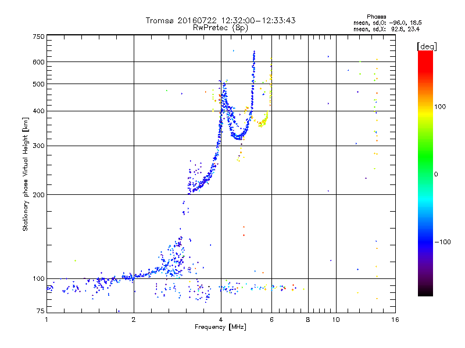This screenshot has width=465, height=348.
Task: Click the x-axis '2' tick label
Action: click(x=134, y=320)
